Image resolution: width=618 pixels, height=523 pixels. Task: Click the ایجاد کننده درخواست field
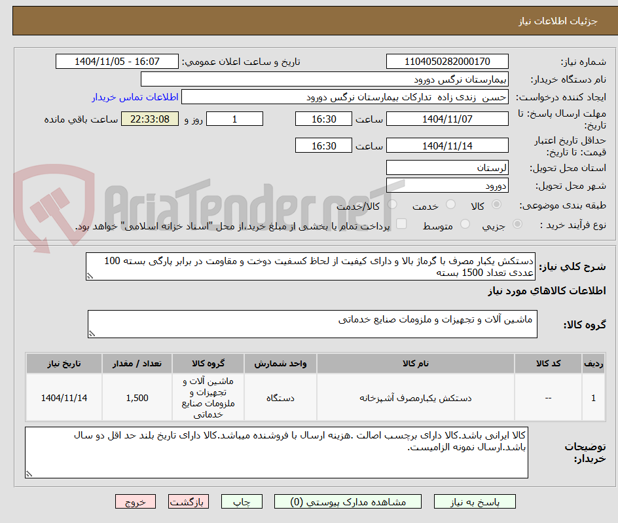(x=345, y=97)
